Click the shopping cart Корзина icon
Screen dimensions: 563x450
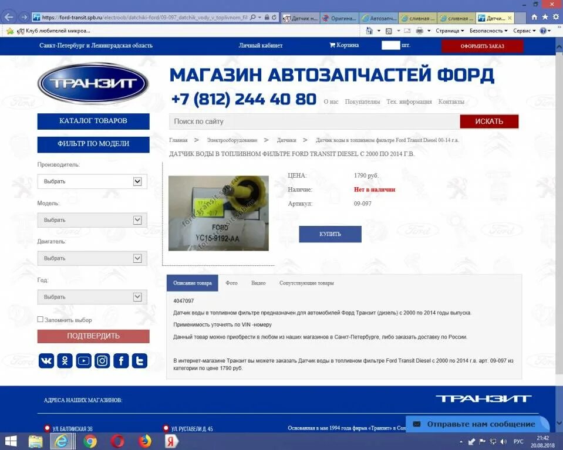(x=332, y=45)
